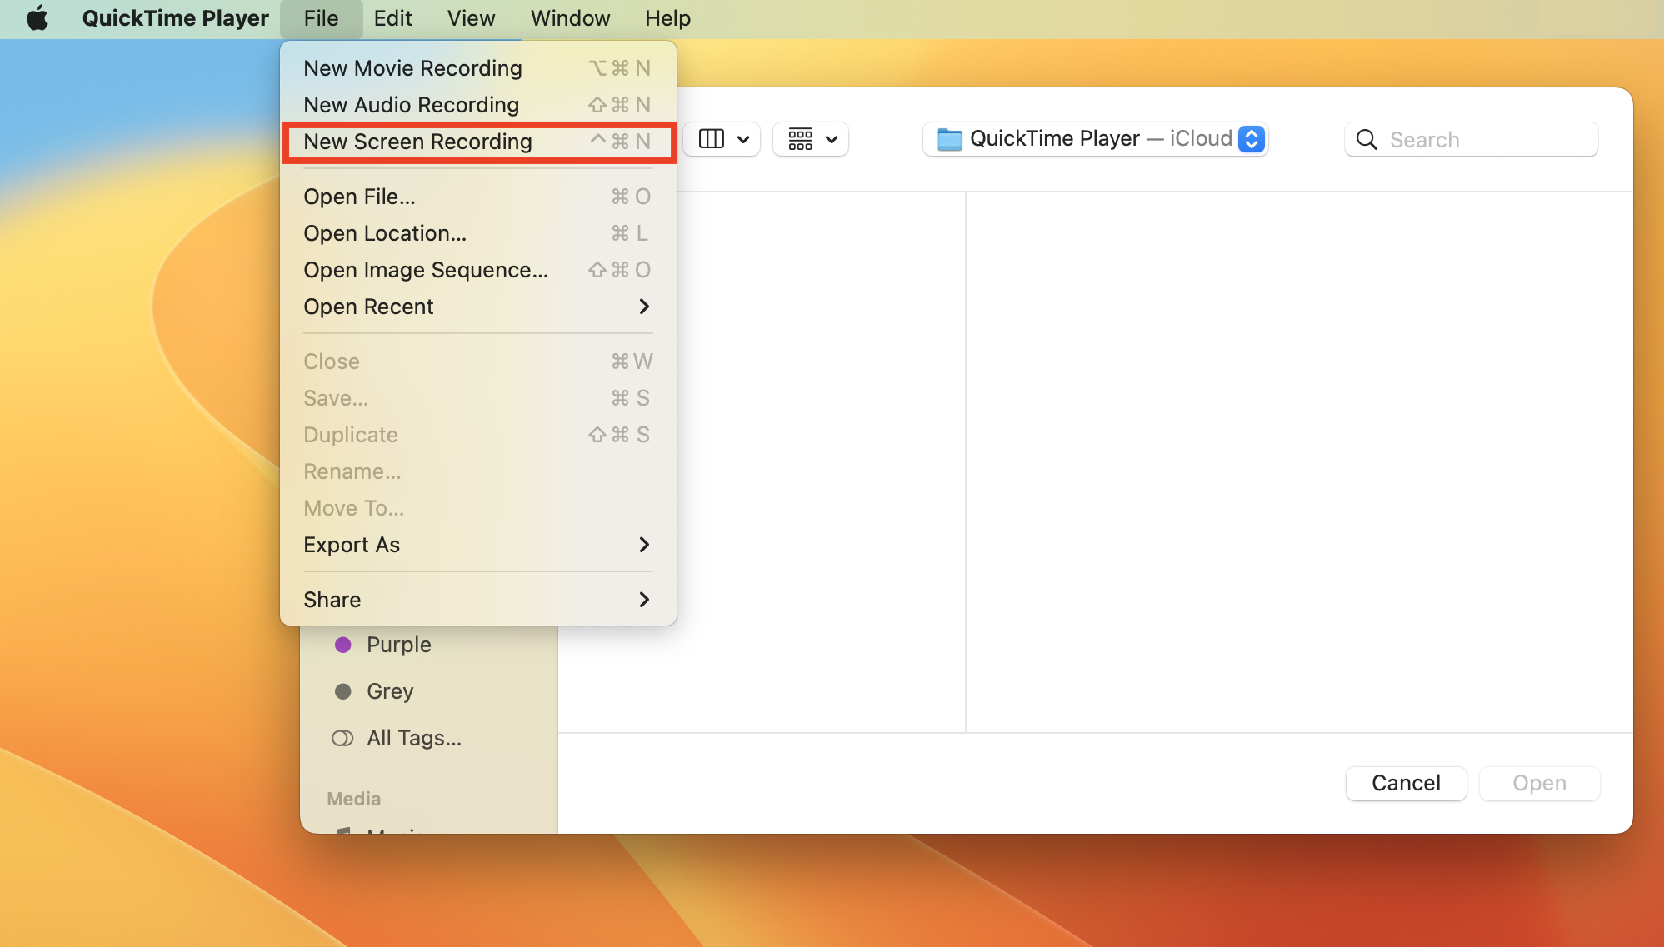Click the Cancel button
Viewport: 1664px width, 947px height.
[1406, 782]
